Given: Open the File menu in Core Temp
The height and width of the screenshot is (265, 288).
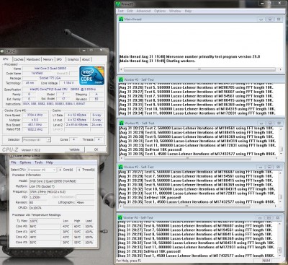Looking at the screenshot, I should [x=14, y=162].
